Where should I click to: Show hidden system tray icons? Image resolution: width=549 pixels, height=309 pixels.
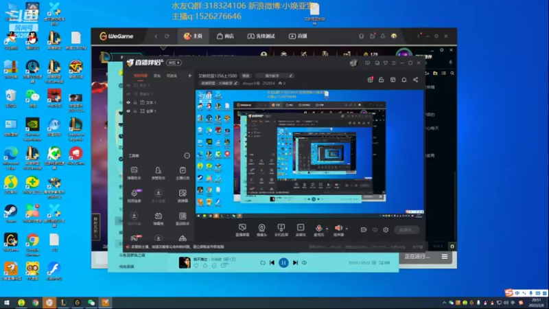[444, 303]
